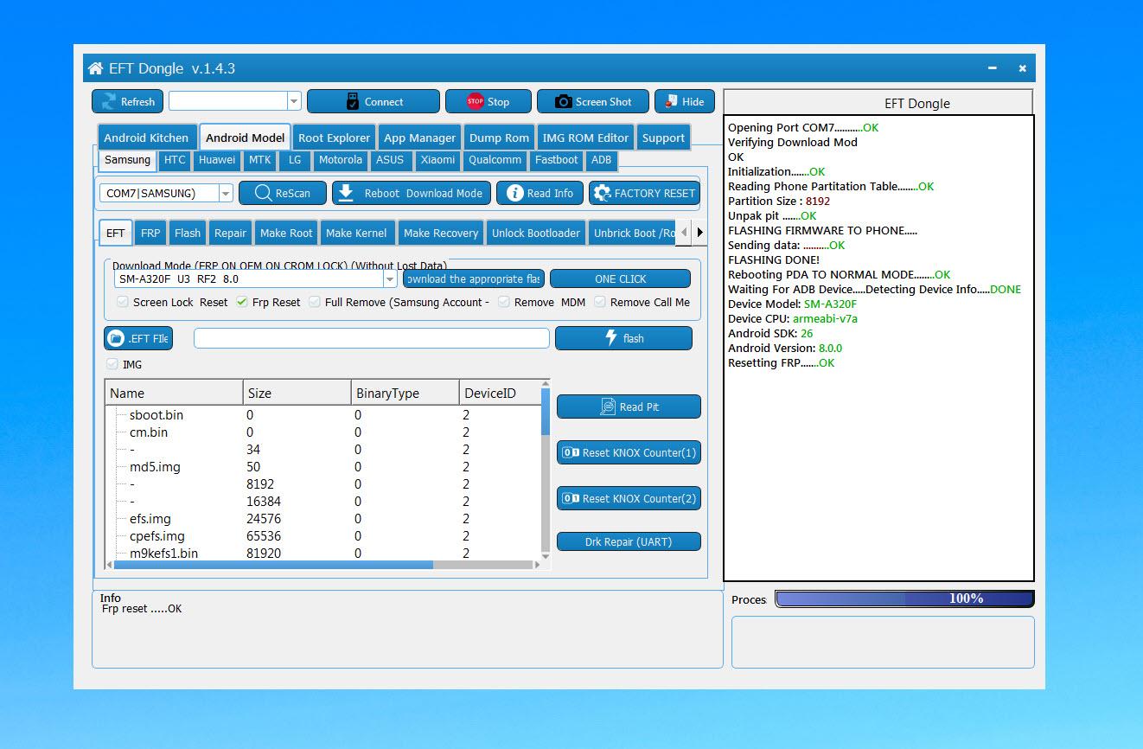Click the ONE CLICK button
Image resolution: width=1143 pixels, height=749 pixels.
coord(620,278)
